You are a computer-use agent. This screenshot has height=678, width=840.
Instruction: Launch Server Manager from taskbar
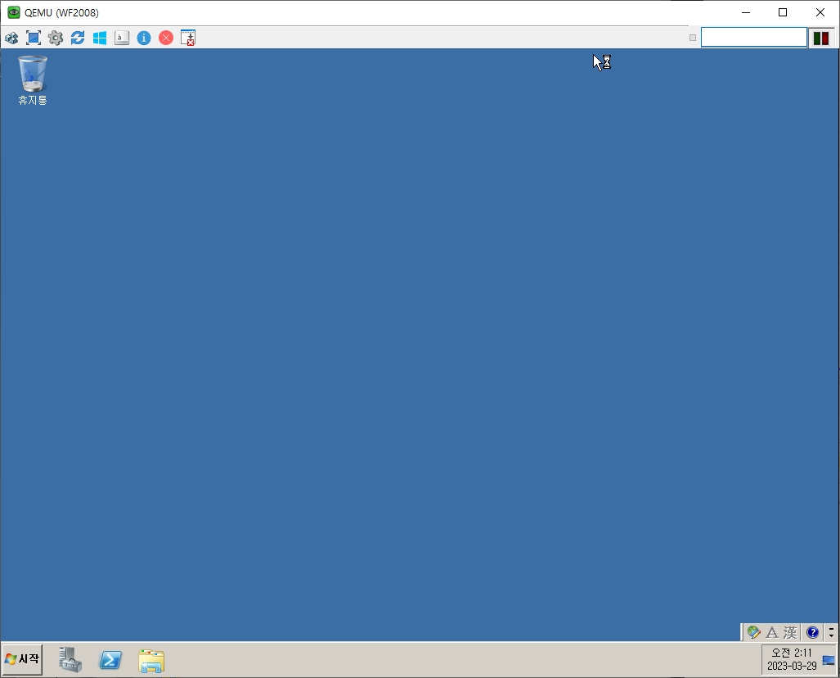pos(70,660)
